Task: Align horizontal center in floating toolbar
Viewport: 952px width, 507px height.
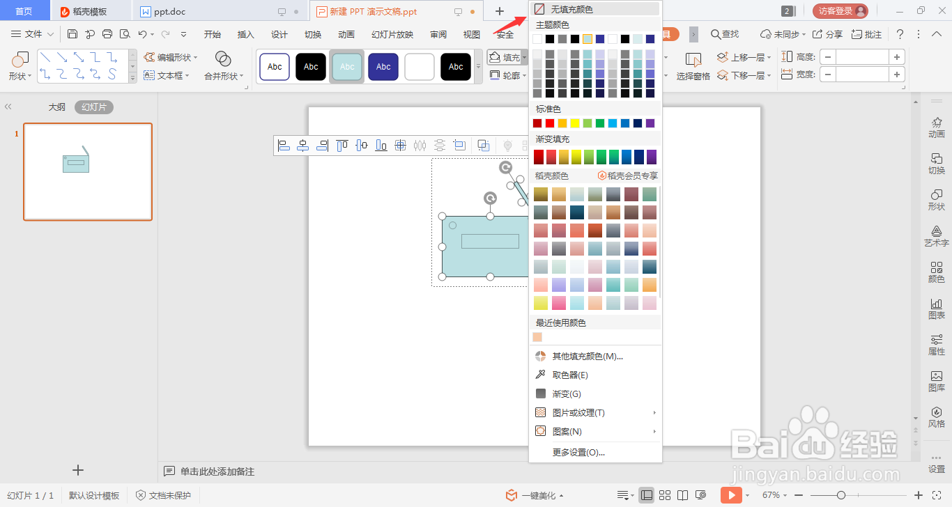Action: (x=303, y=146)
